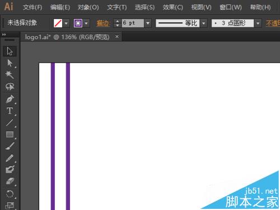Select the Blob Brush tool
The width and height of the screenshot is (280, 210).
[x=10, y=169]
